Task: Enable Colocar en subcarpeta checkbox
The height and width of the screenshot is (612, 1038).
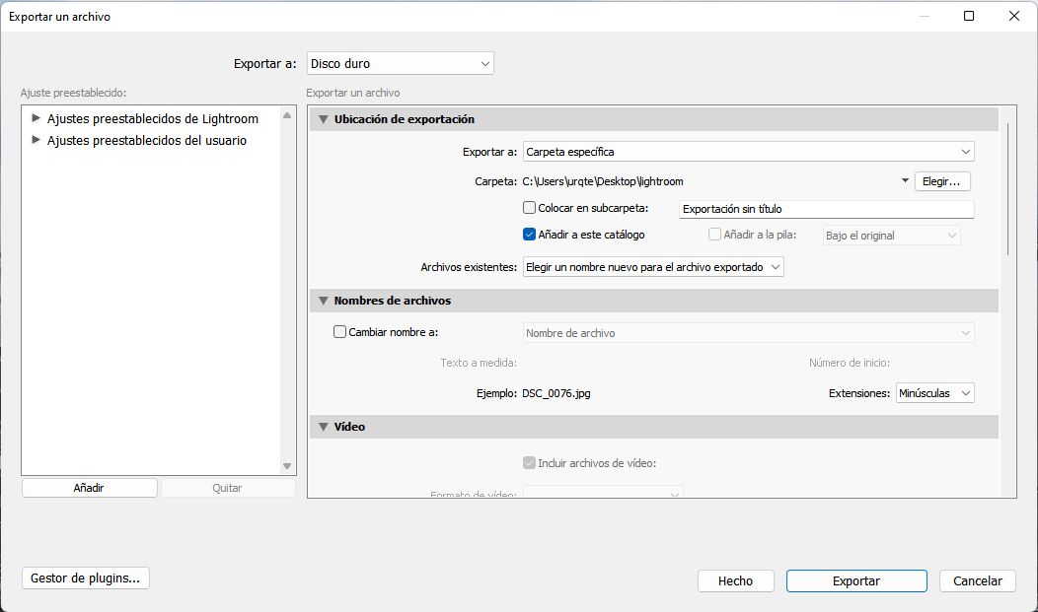Action: (x=530, y=209)
